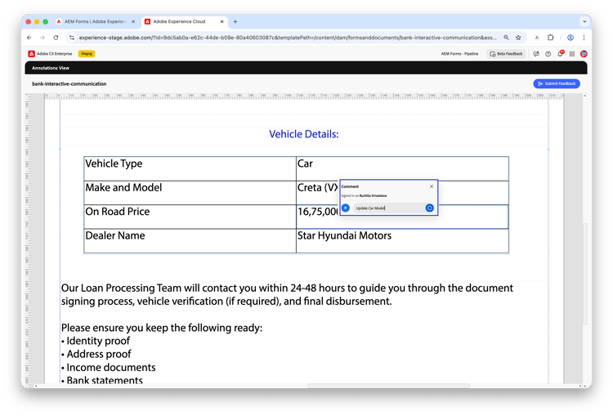Select the Make and Model table cell
Viewport: 613px width, 416px height.
tap(190, 193)
